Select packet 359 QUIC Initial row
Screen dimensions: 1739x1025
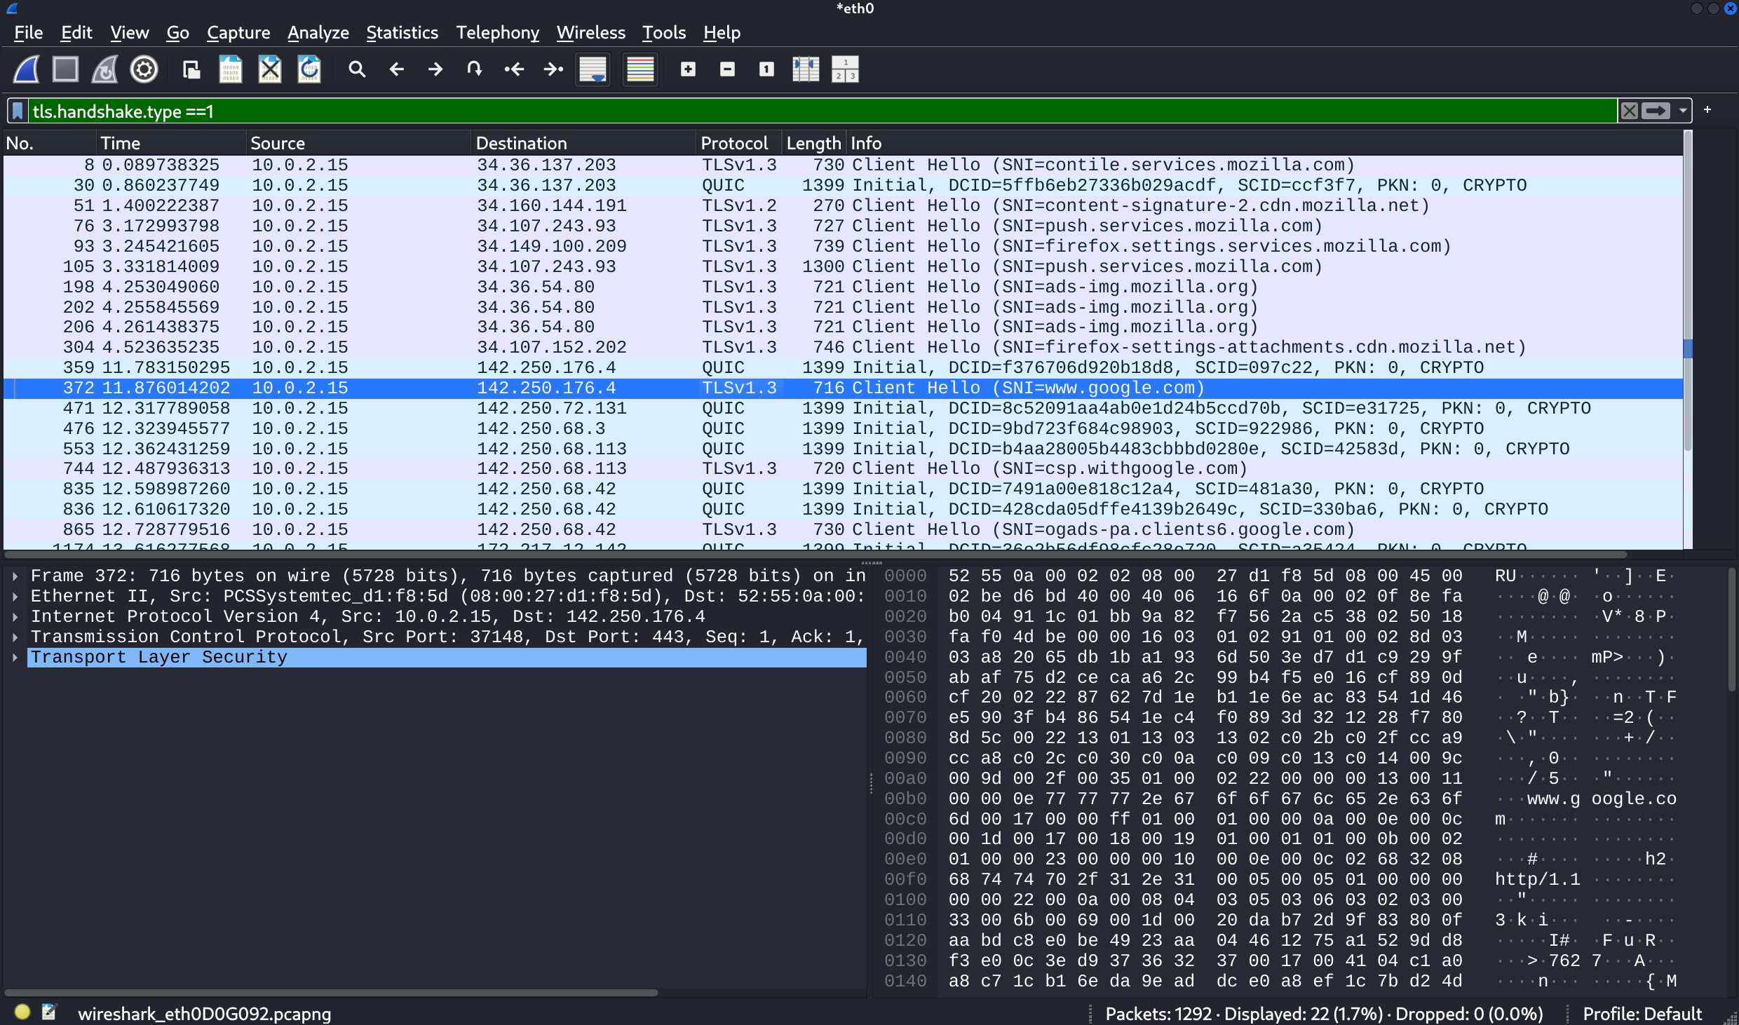843,367
